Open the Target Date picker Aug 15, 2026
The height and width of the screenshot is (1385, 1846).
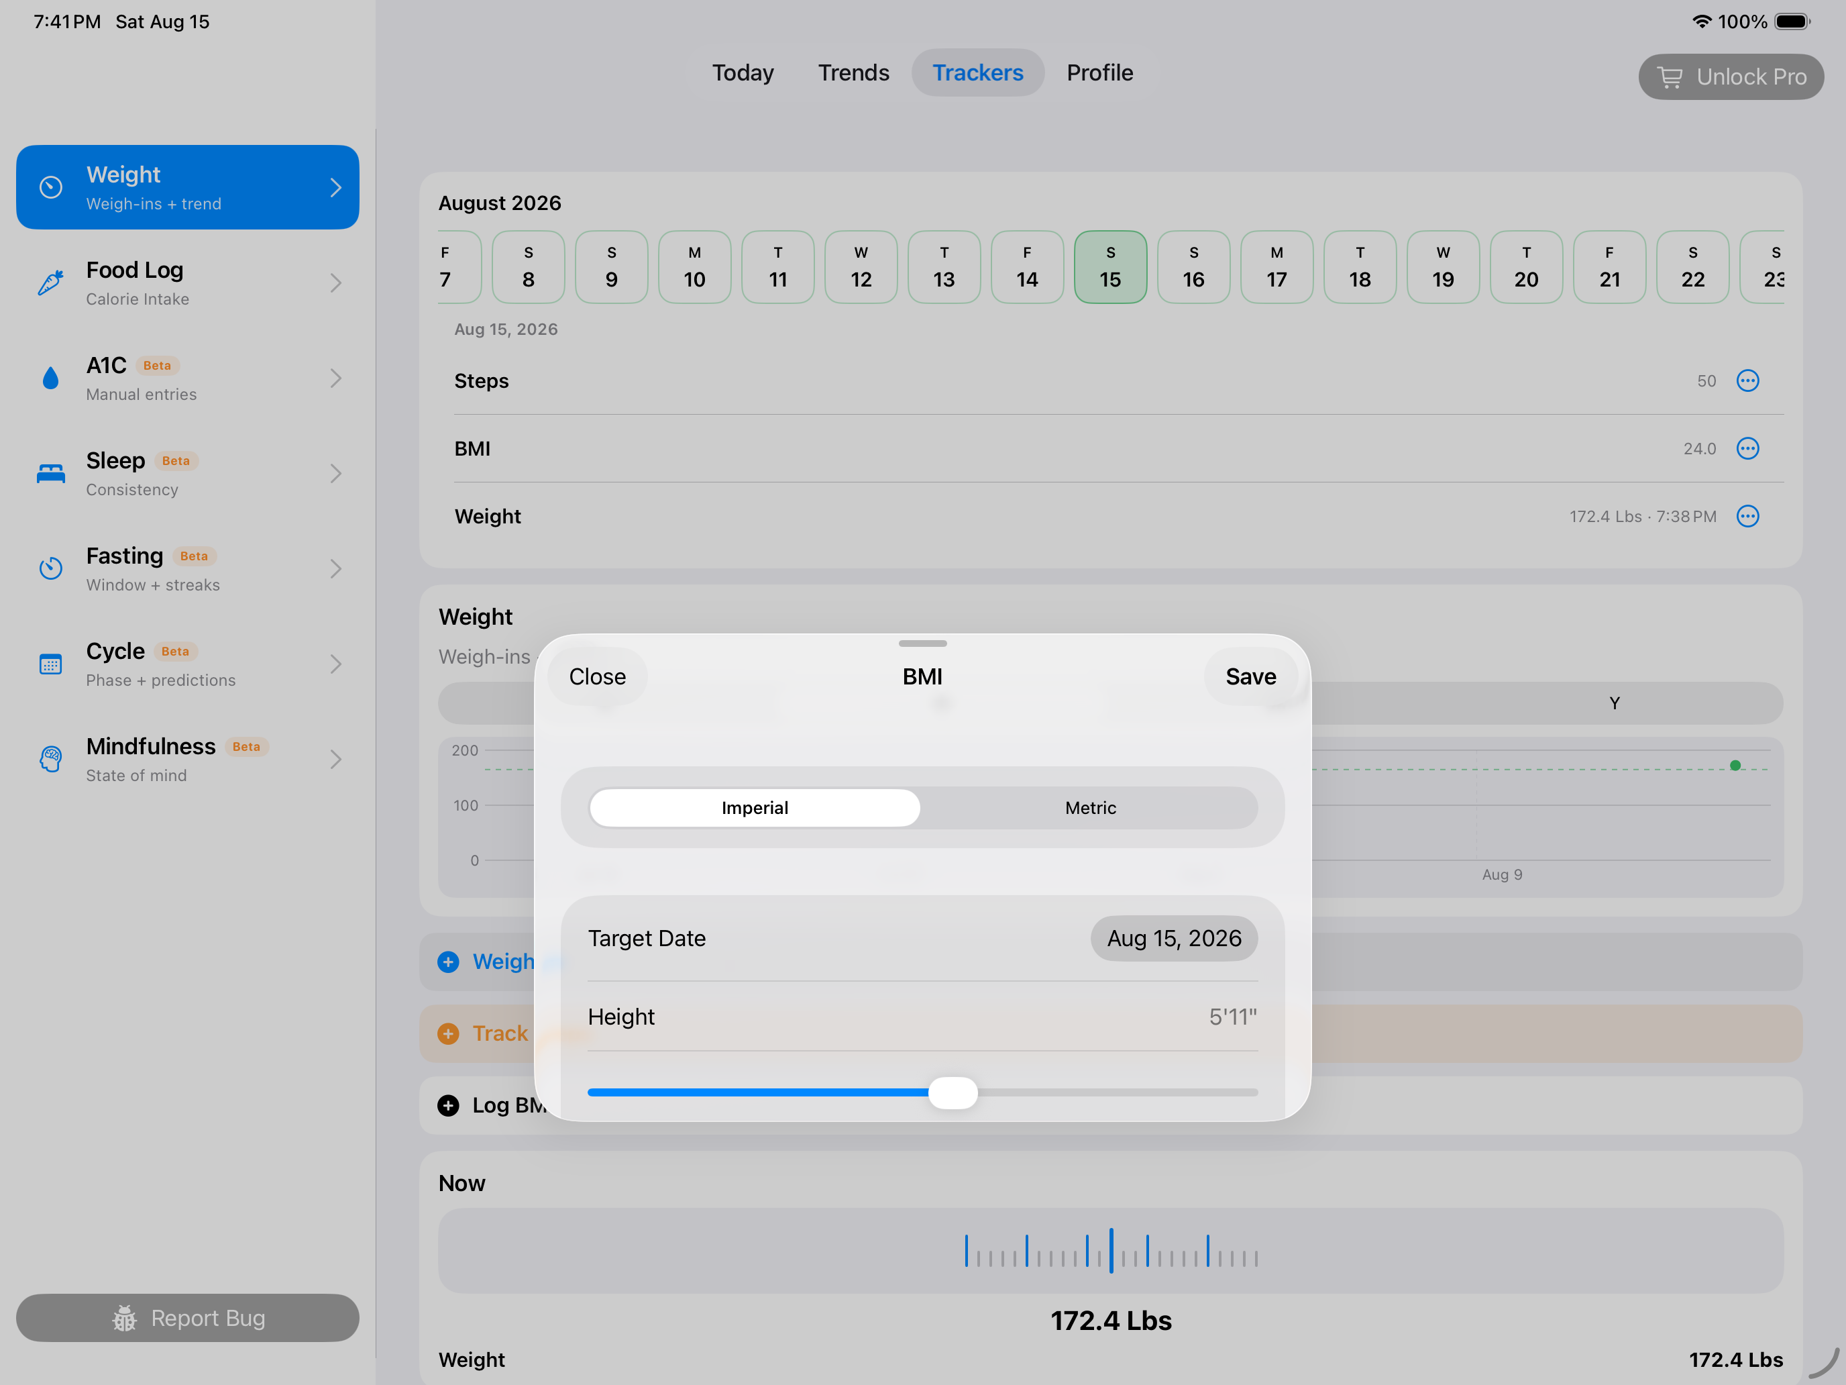point(1173,938)
